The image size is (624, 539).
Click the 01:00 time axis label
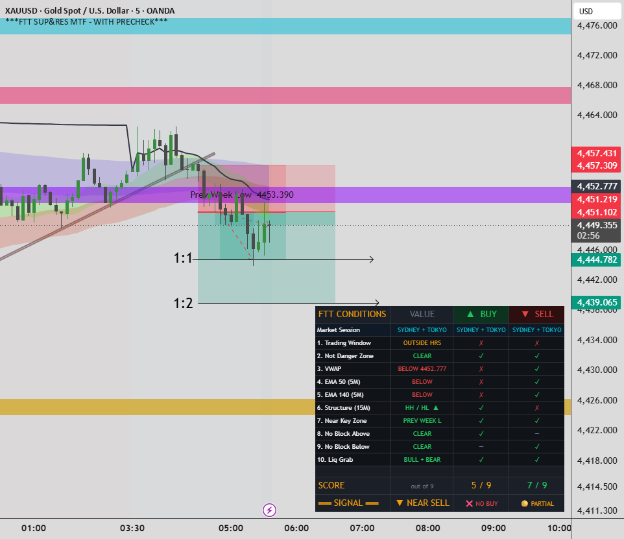tap(34, 528)
